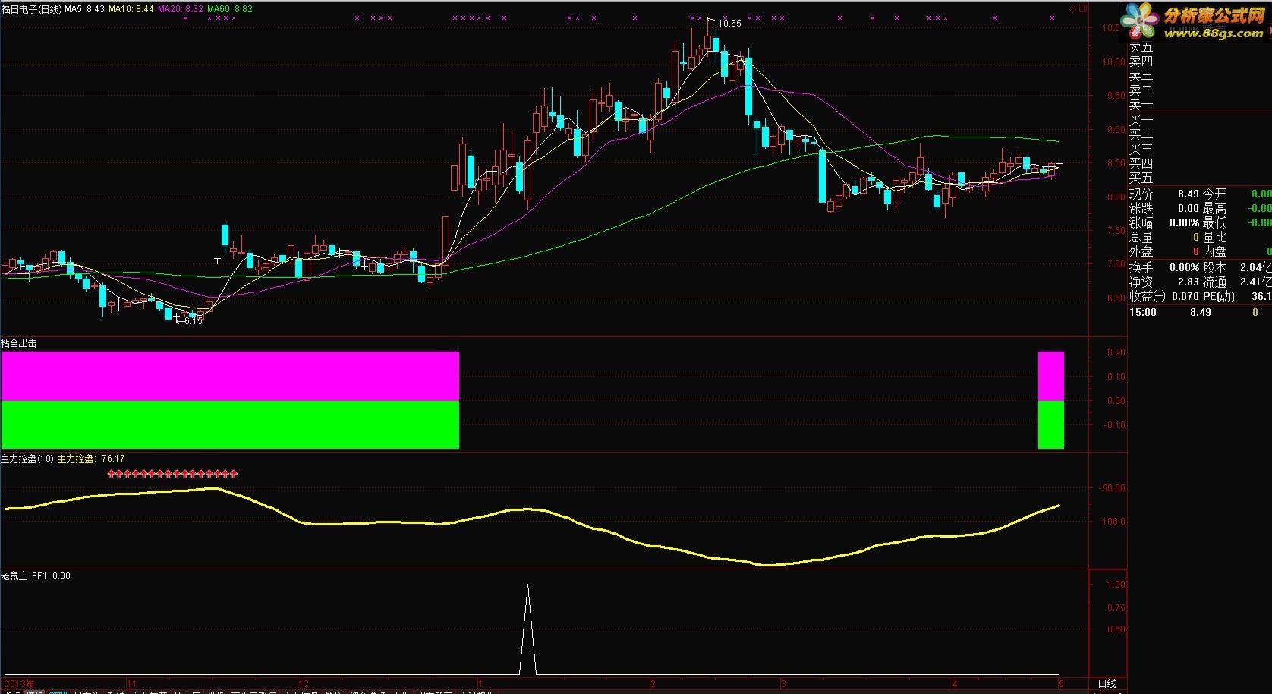Click the 今开 label in quote panel
1272x694 pixels.
tap(1214, 194)
